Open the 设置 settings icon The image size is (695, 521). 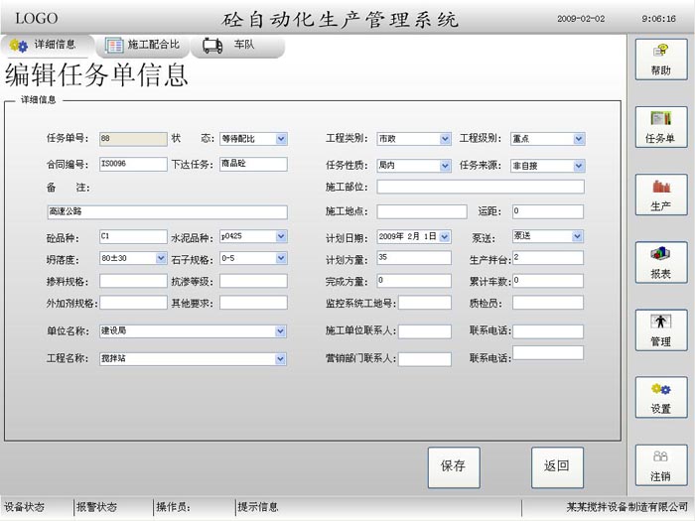tap(660, 397)
